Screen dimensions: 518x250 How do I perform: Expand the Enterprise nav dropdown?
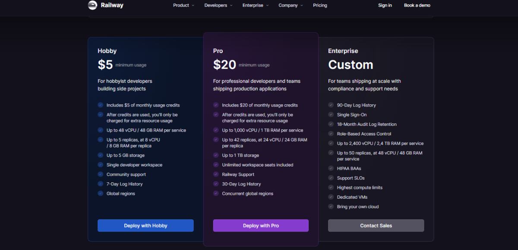[x=256, y=5]
